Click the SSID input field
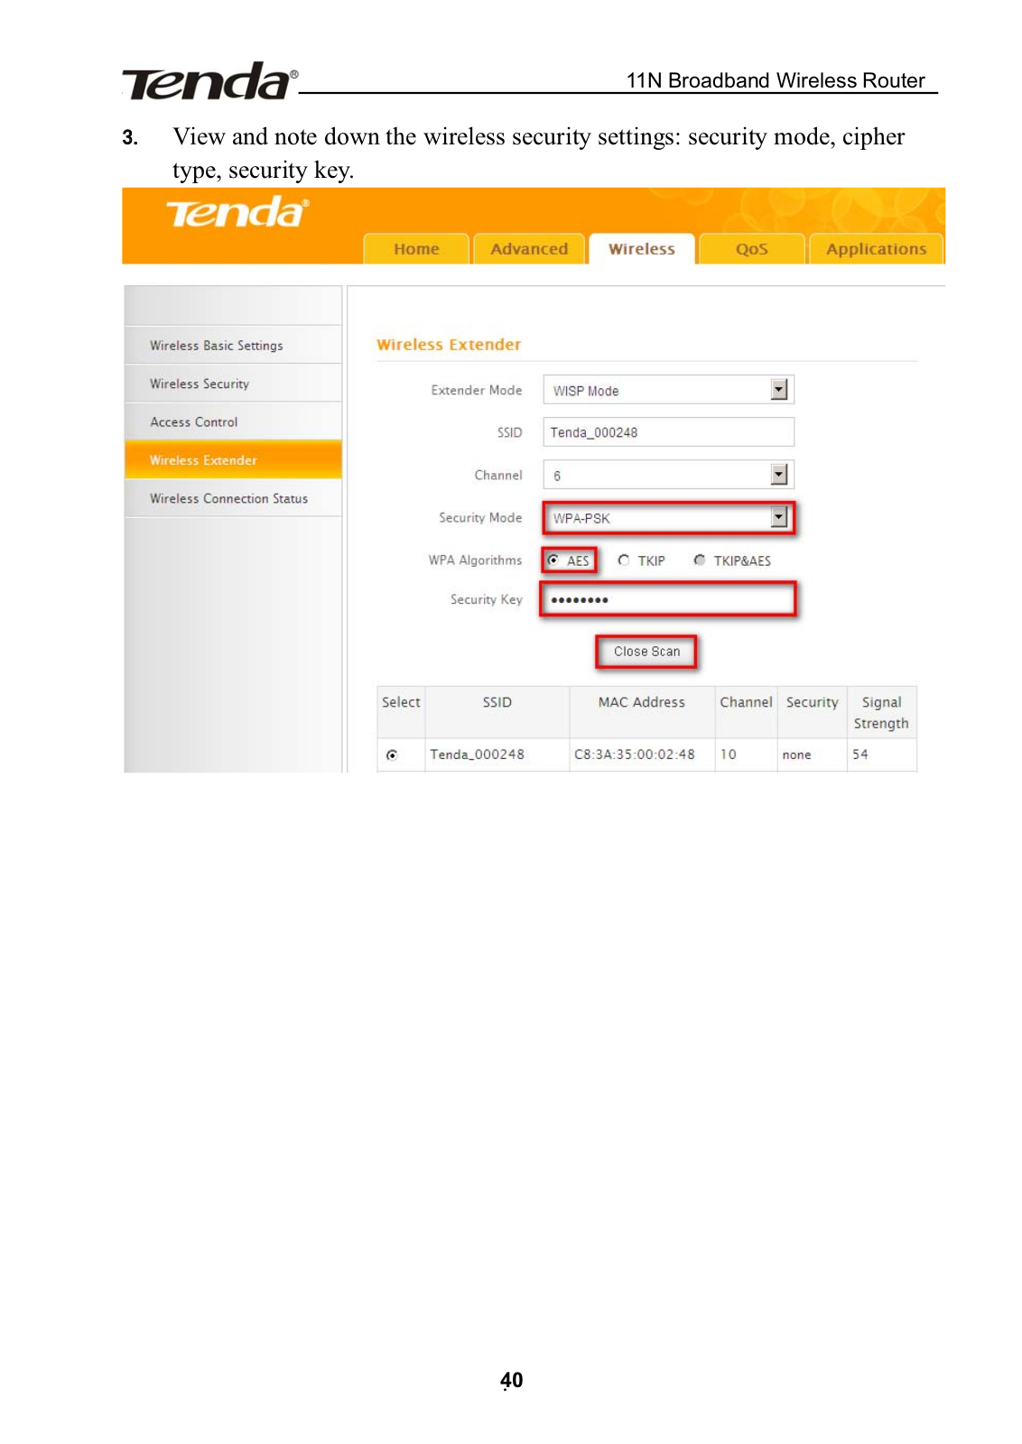 (x=668, y=432)
